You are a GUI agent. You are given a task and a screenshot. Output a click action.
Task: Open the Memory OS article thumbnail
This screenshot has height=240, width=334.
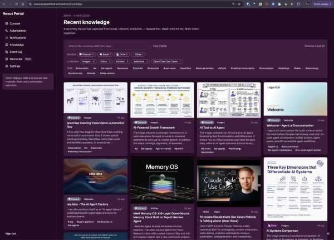pyautogui.click(x=162, y=180)
